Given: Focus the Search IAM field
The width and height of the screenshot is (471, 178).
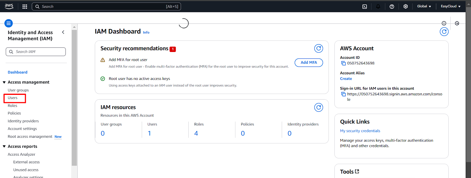Looking at the screenshot, I should tap(36, 52).
